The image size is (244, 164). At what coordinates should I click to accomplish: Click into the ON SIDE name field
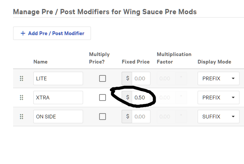58,117
